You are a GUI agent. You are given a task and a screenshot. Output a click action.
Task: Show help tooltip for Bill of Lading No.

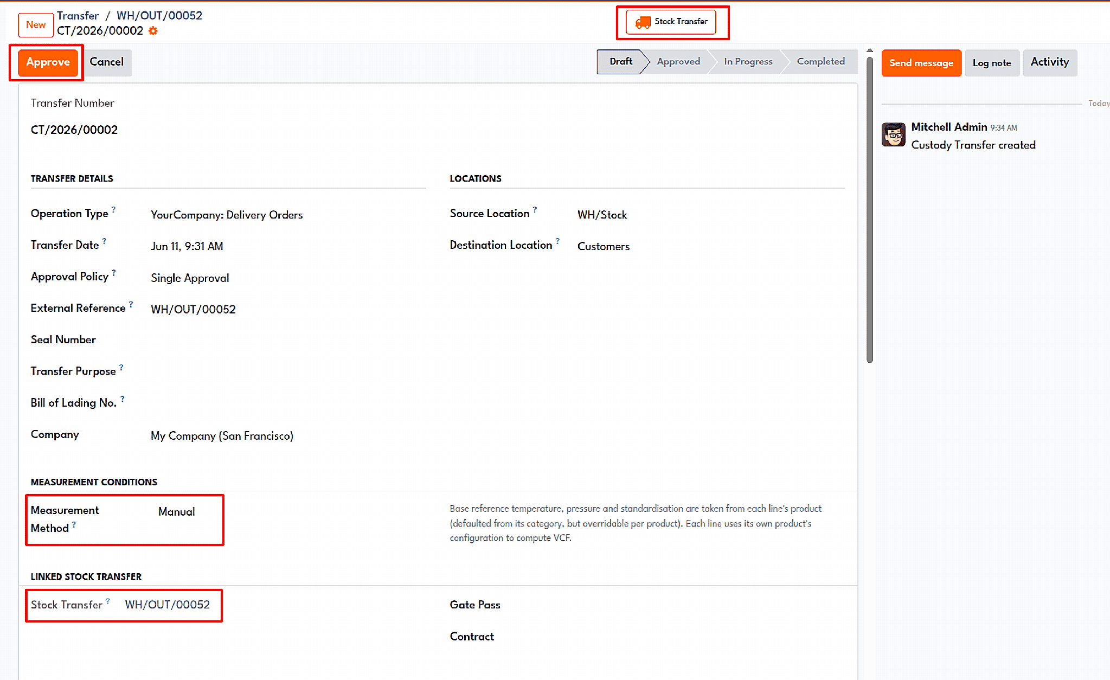[x=123, y=399]
